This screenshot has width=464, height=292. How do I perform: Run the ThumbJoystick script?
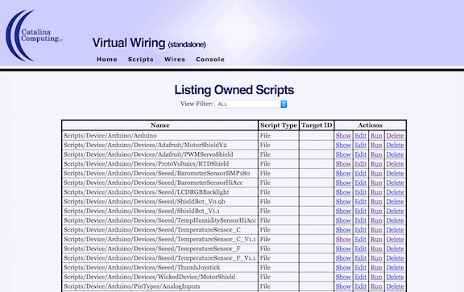(376, 268)
